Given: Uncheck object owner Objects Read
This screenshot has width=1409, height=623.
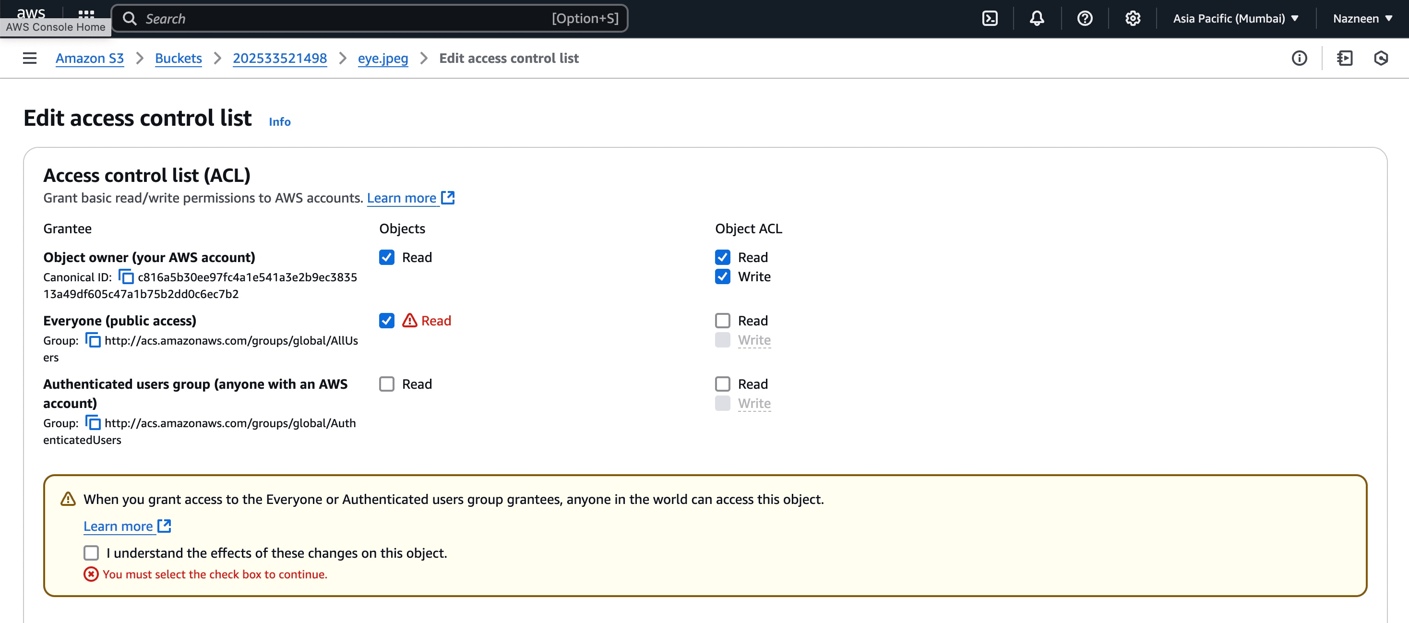Looking at the screenshot, I should 387,257.
